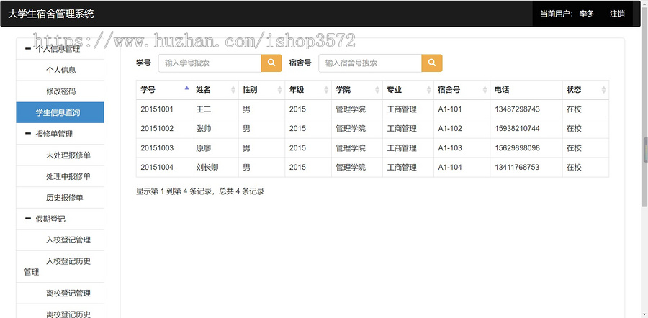Click dormitory cell A1-102
648x318 pixels.
coord(462,129)
